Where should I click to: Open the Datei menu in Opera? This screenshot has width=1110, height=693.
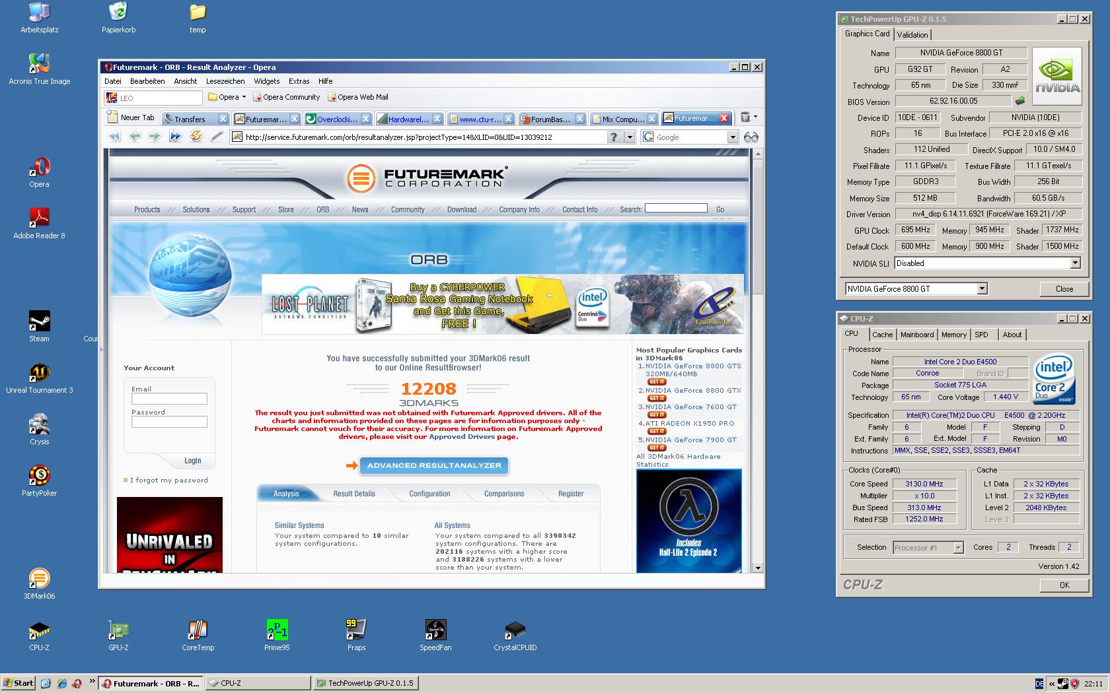point(113,81)
